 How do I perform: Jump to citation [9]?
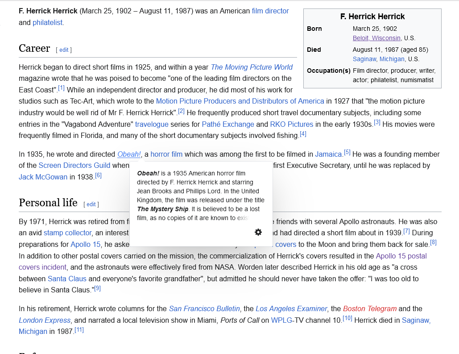(98, 288)
